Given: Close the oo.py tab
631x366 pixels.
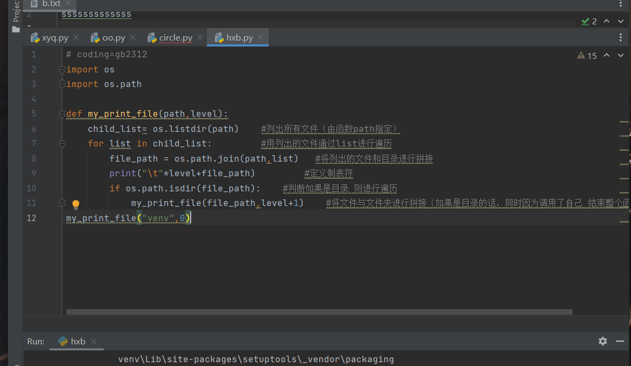Looking at the screenshot, I should tap(133, 37).
